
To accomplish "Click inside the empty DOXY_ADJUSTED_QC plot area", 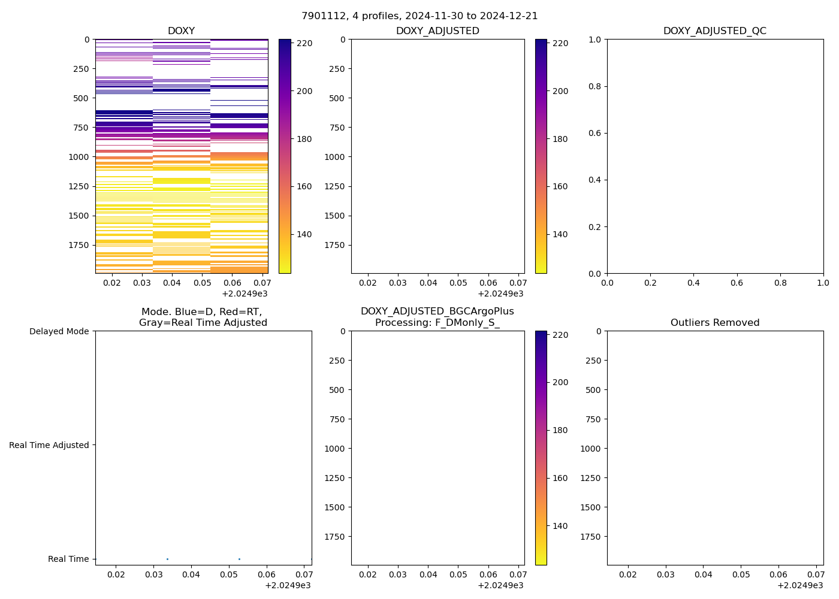I will click(714, 156).
